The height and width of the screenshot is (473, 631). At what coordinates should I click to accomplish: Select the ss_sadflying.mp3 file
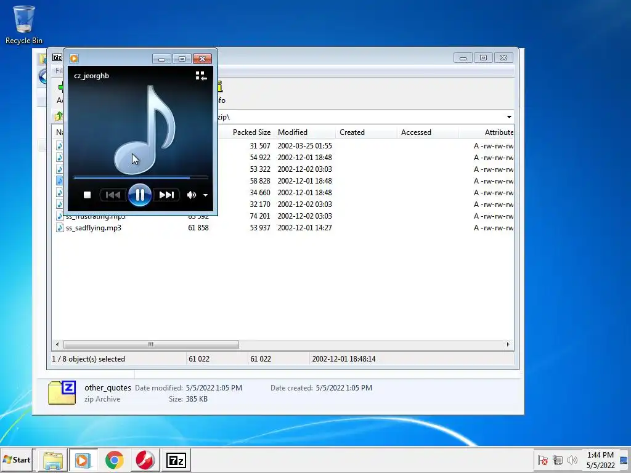click(x=94, y=228)
